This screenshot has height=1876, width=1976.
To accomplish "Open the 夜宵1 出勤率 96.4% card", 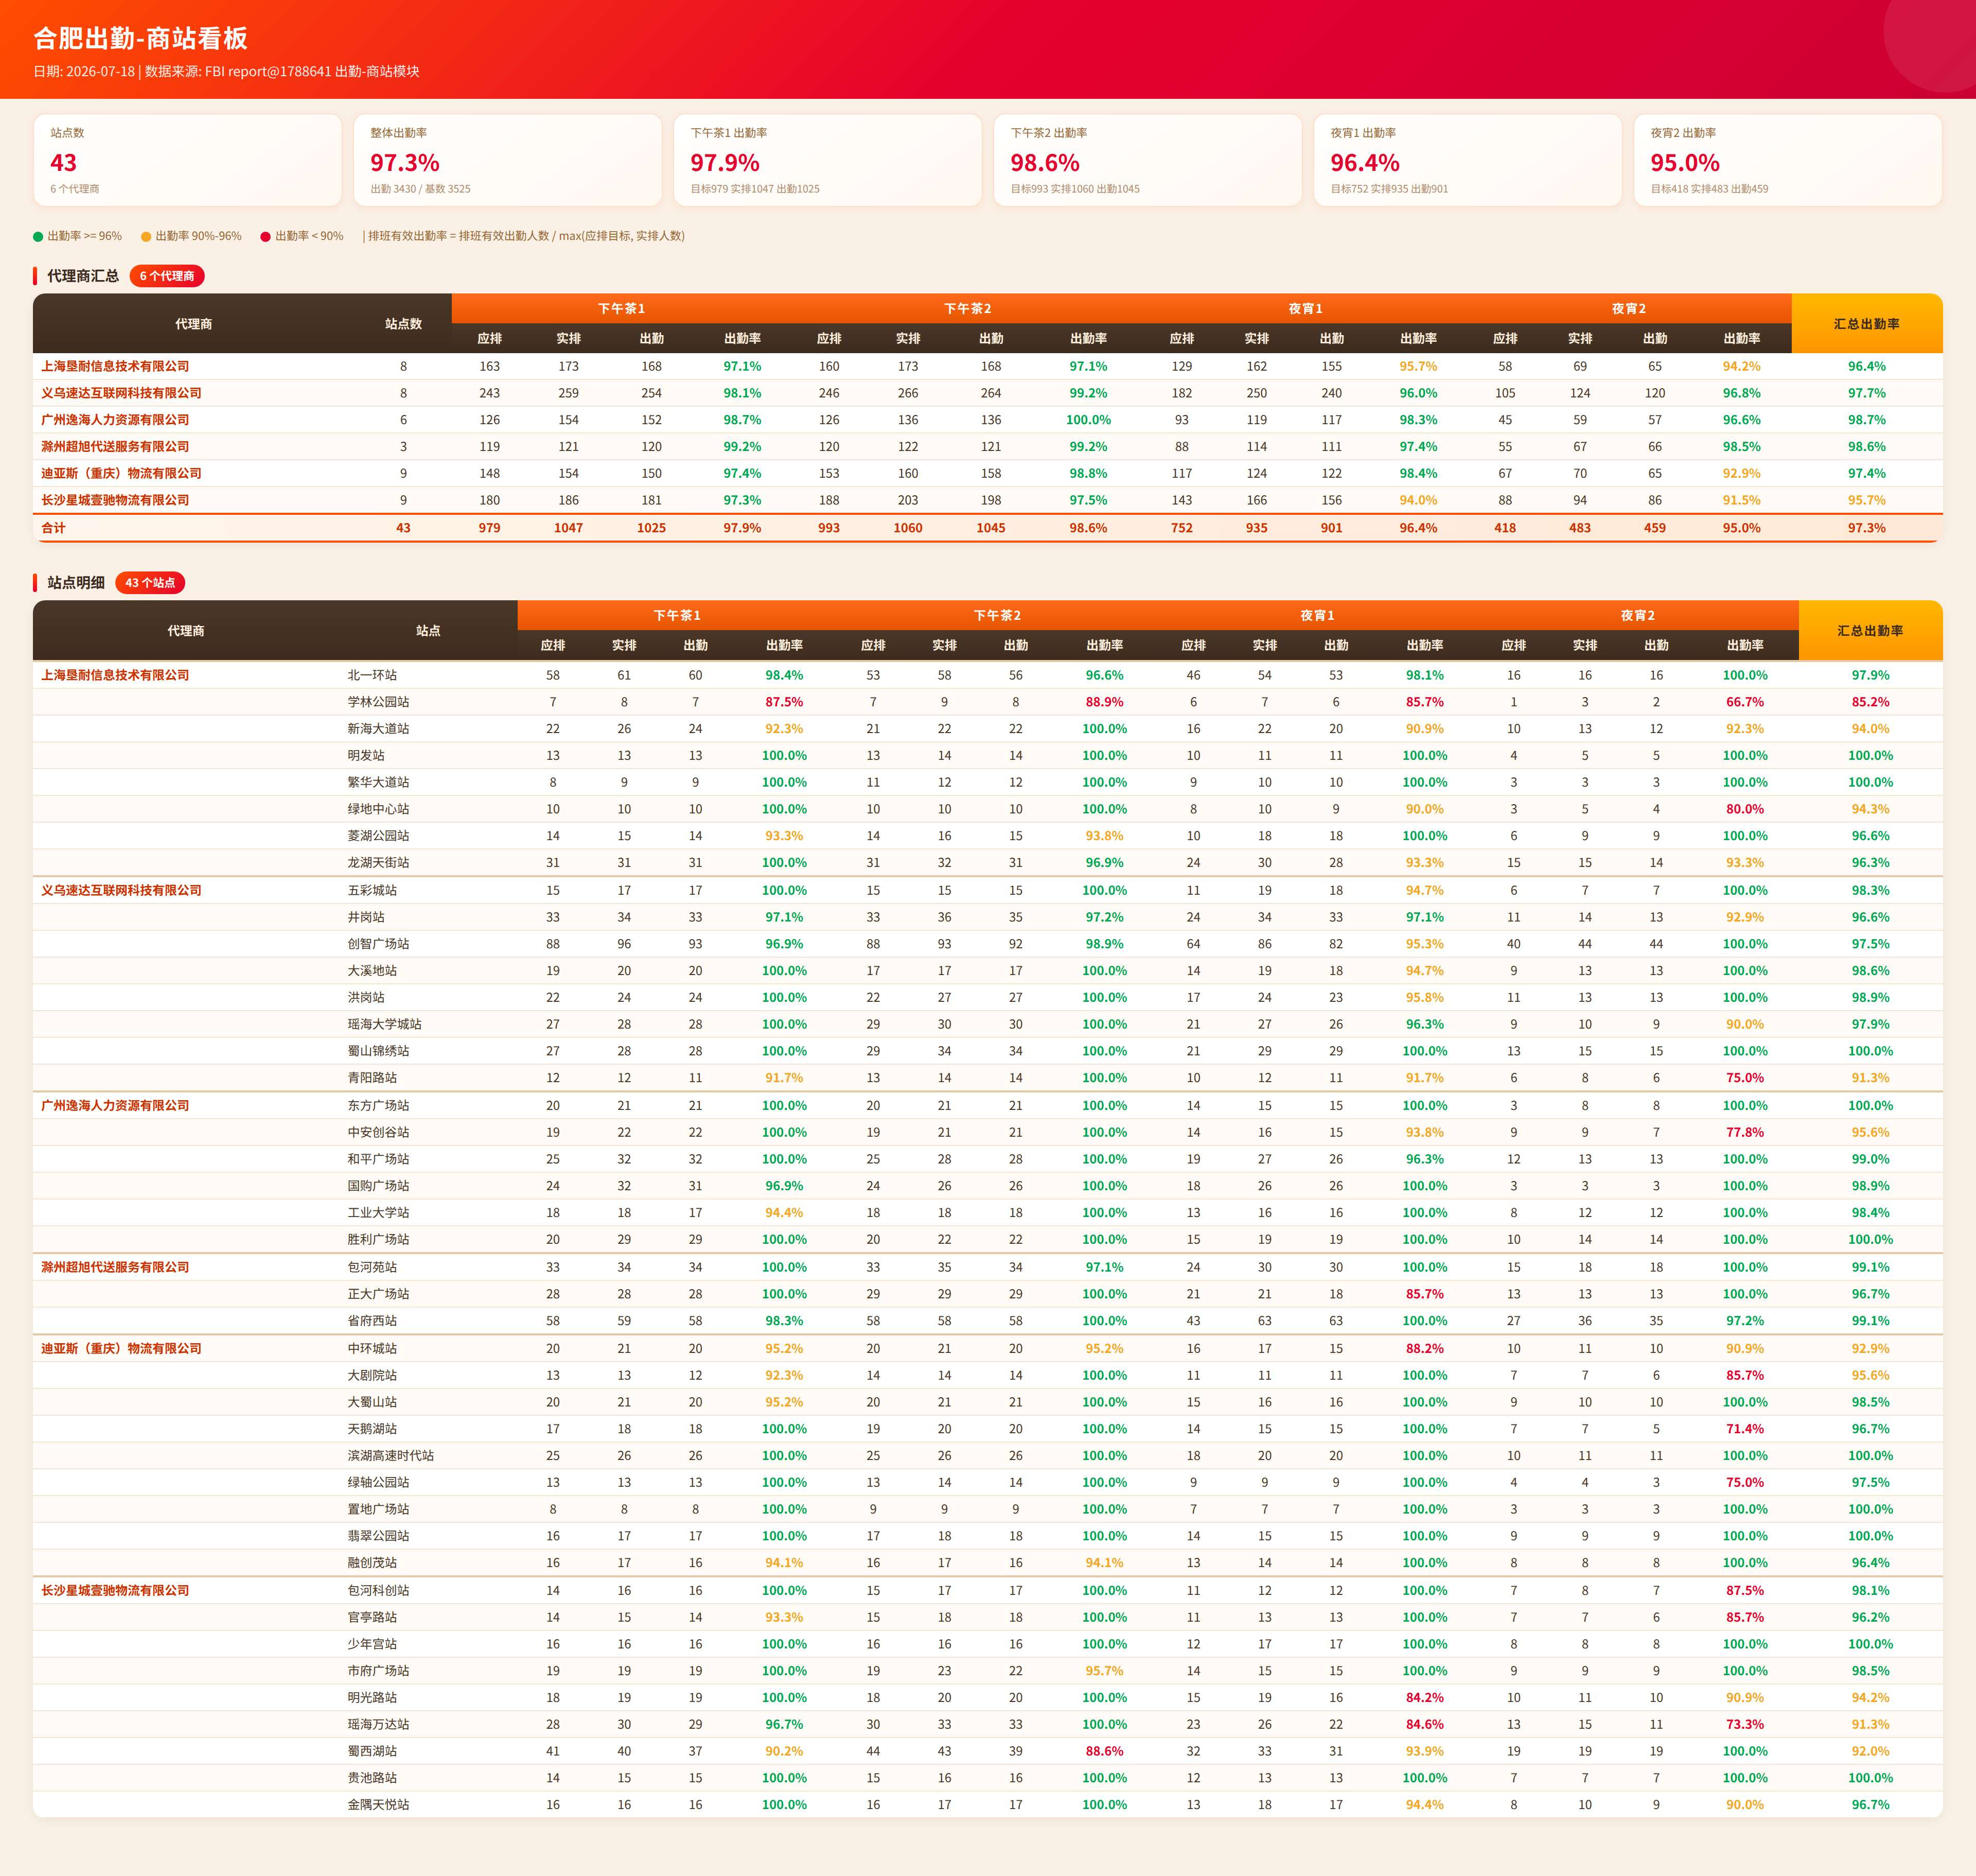I will pos(1467,160).
